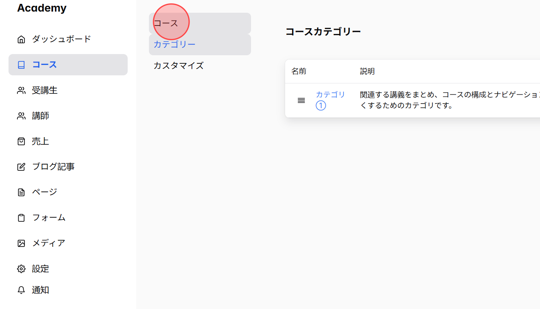Open 受講生 via the people icon
The width and height of the screenshot is (540, 309).
[x=21, y=90]
